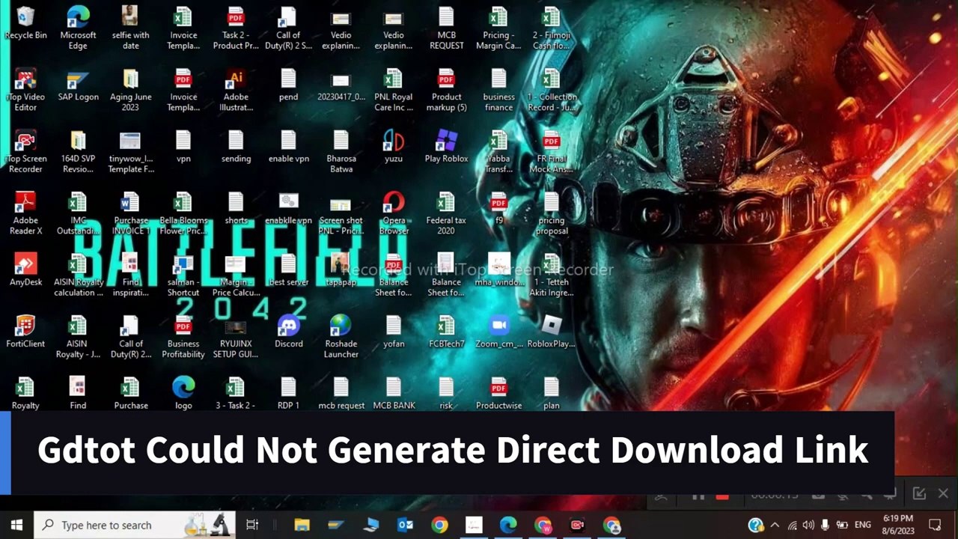Open the 'Zoom_cm_...' shortcut
The width and height of the screenshot is (958, 539).
pyautogui.click(x=498, y=332)
